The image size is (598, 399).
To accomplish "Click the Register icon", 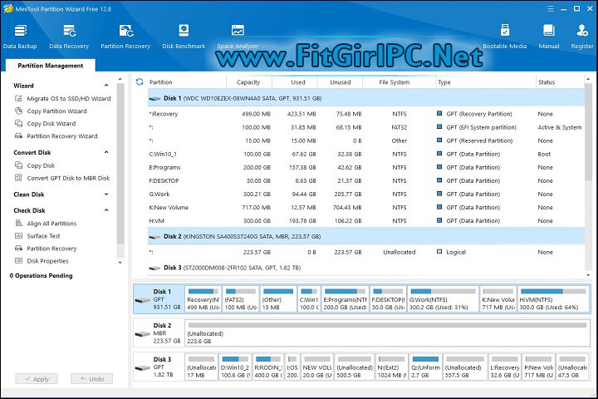I will (x=582, y=34).
